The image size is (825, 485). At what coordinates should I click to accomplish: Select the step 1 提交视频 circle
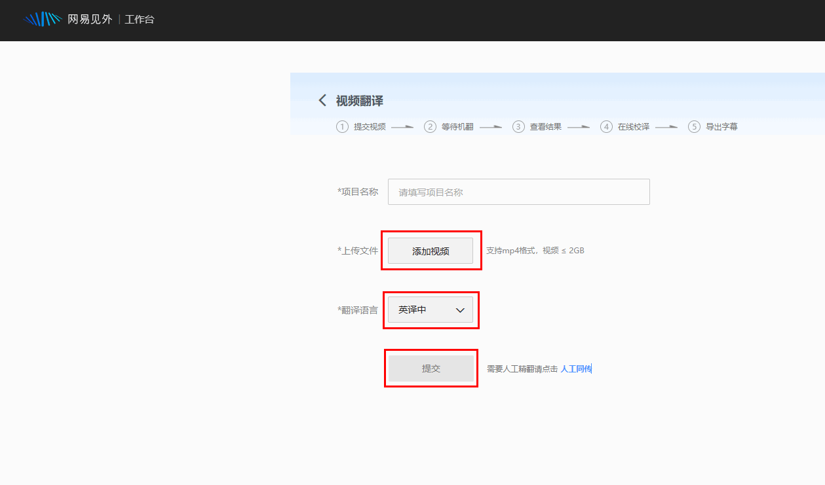pyautogui.click(x=342, y=126)
